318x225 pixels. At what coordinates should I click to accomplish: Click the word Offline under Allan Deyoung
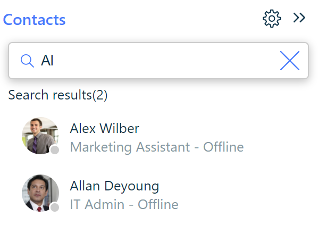point(158,204)
